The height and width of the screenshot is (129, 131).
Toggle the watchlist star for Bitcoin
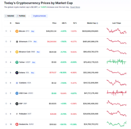(x=6, y=31)
